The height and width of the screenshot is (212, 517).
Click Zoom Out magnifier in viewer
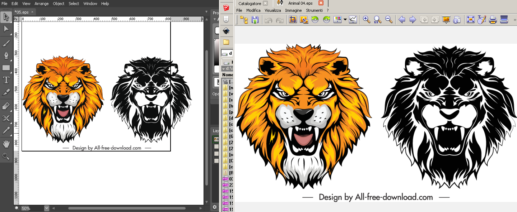[x=389, y=20]
